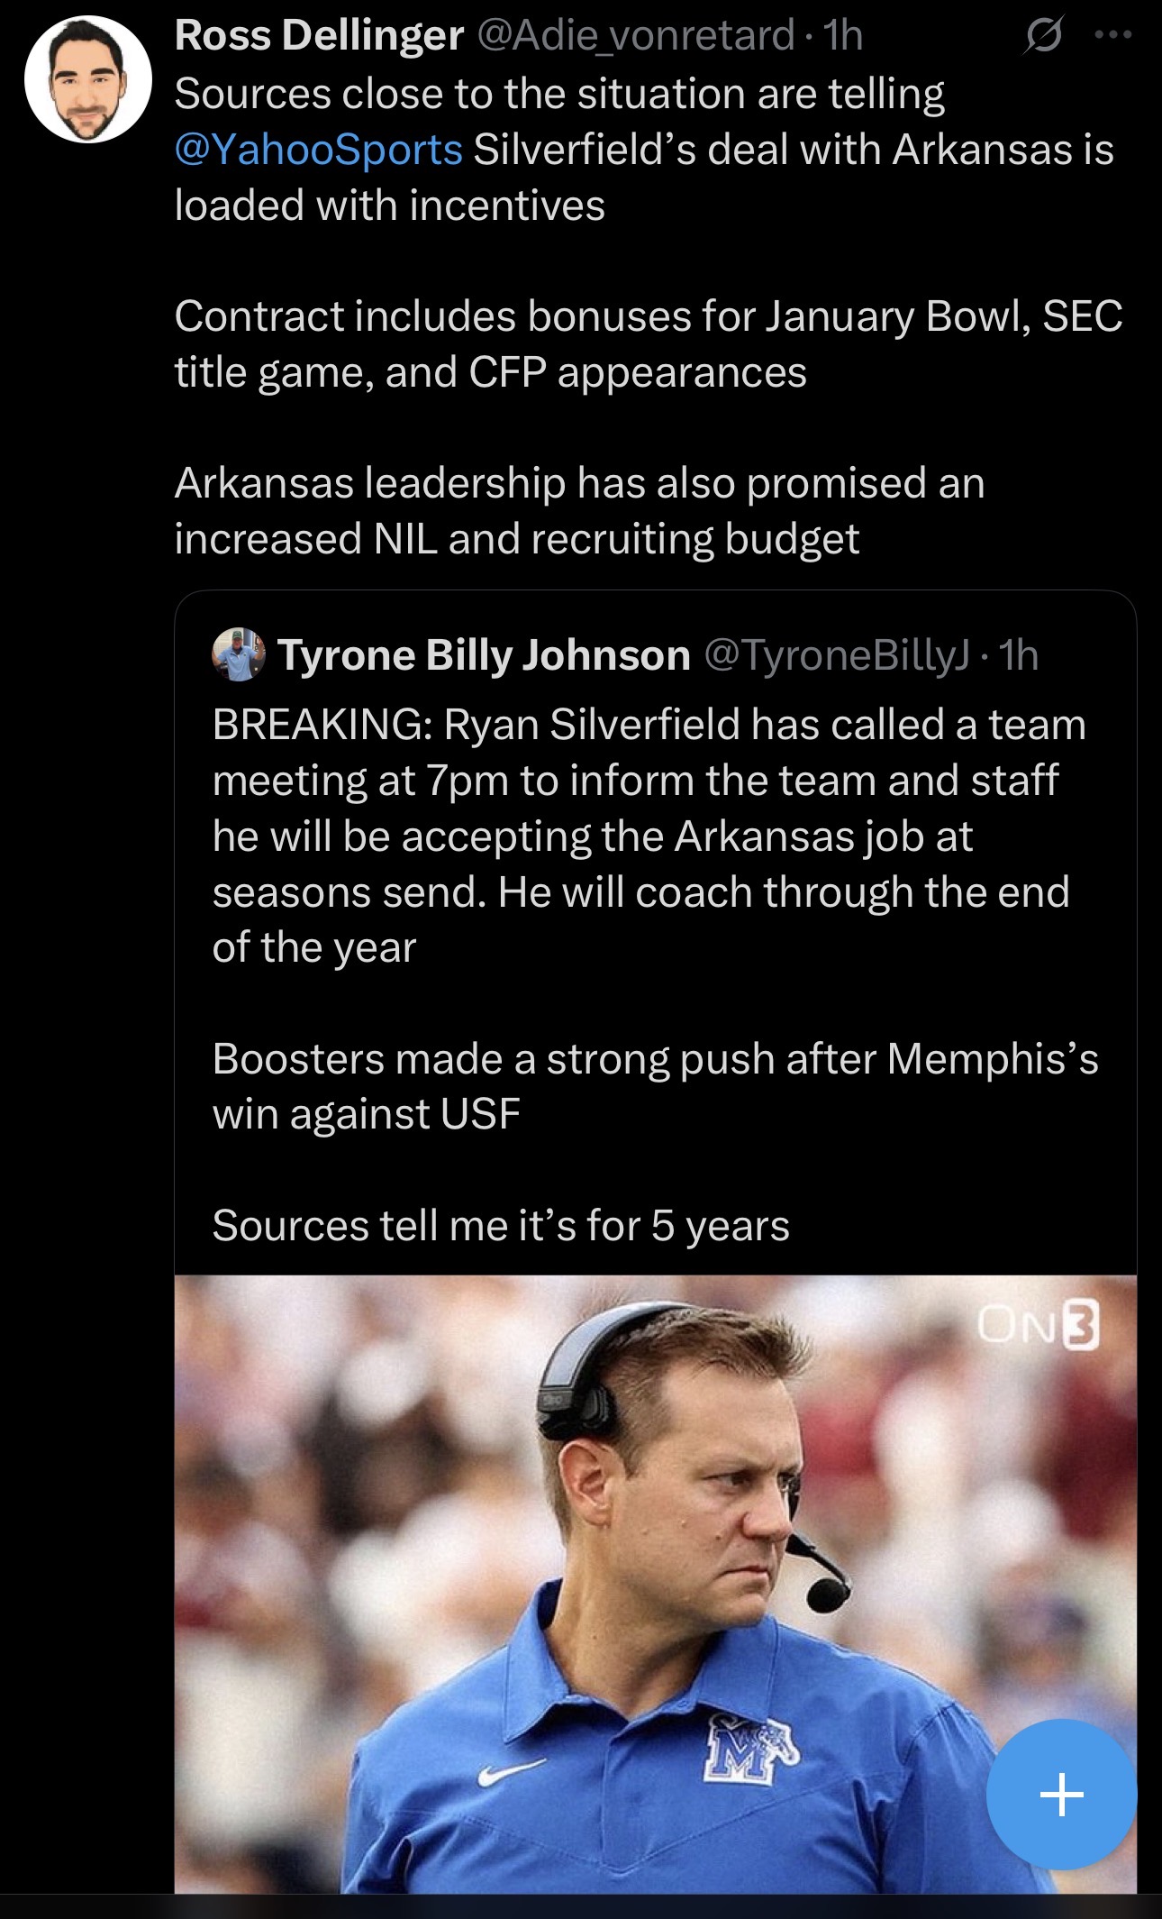Follow the @YahooSports mention link

tap(319, 150)
